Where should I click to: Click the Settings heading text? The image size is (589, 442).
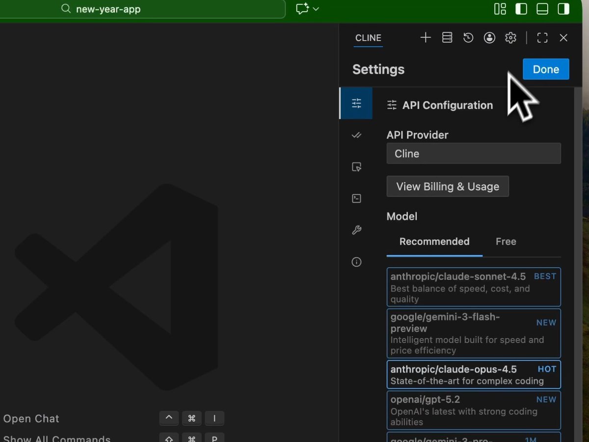tap(378, 69)
